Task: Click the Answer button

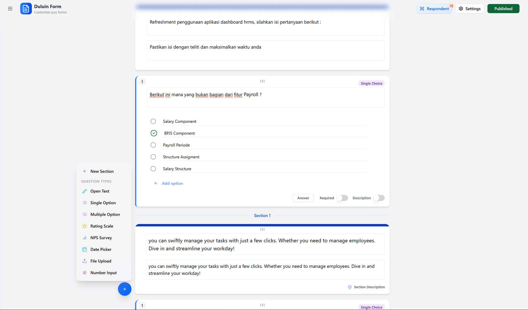Action: point(303,198)
